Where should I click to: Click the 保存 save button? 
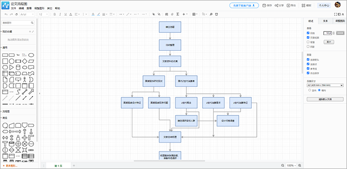pos(267,5)
